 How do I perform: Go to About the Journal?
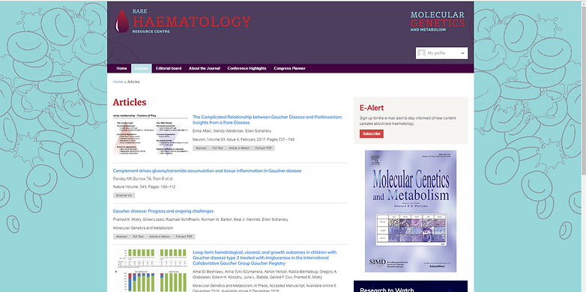(205, 68)
